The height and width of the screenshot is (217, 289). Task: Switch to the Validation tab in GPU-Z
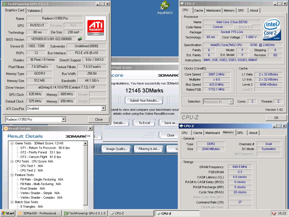[x=34, y=11]
